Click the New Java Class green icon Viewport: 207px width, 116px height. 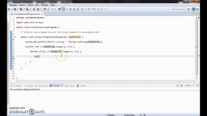pyautogui.click(x=38, y=9)
